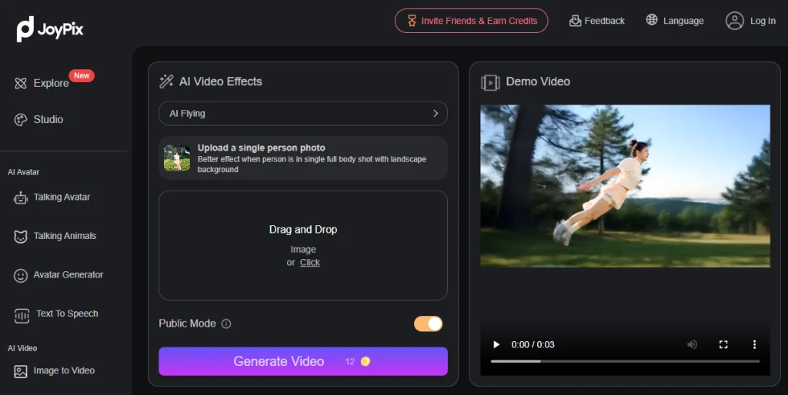
Task: Select Talking Animals in the sidebar
Action: point(65,236)
